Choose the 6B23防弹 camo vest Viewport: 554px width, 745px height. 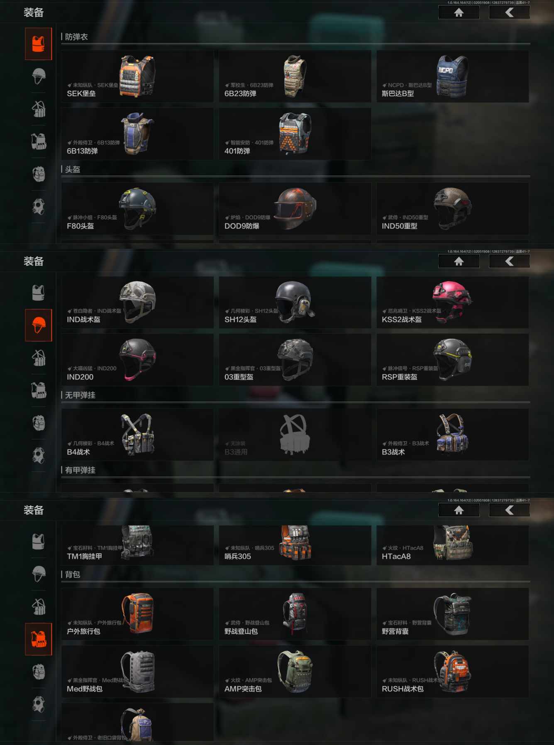[x=295, y=76]
